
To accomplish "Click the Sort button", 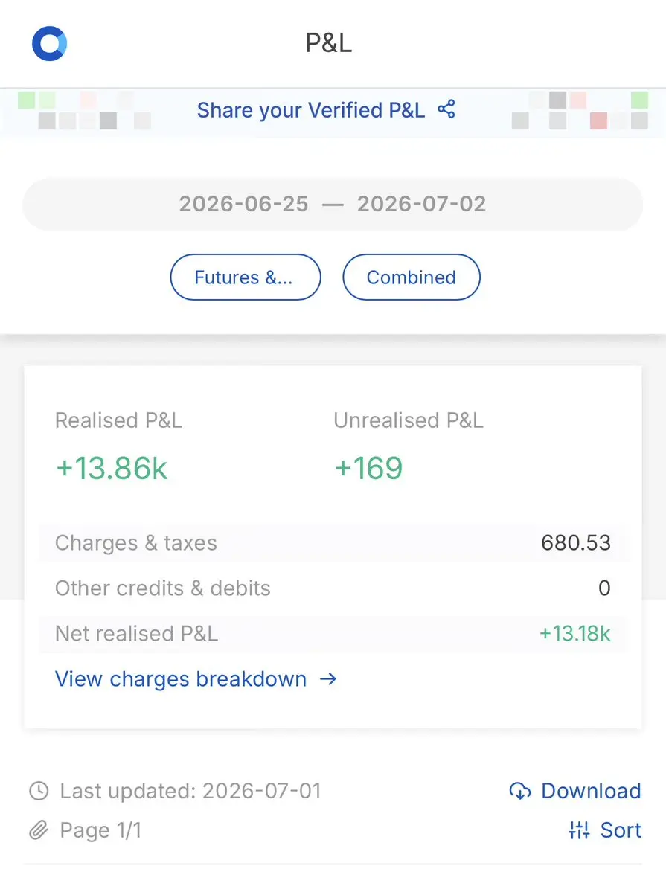I will [x=605, y=830].
